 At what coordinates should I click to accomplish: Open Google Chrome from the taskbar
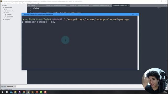(x=24, y=92)
